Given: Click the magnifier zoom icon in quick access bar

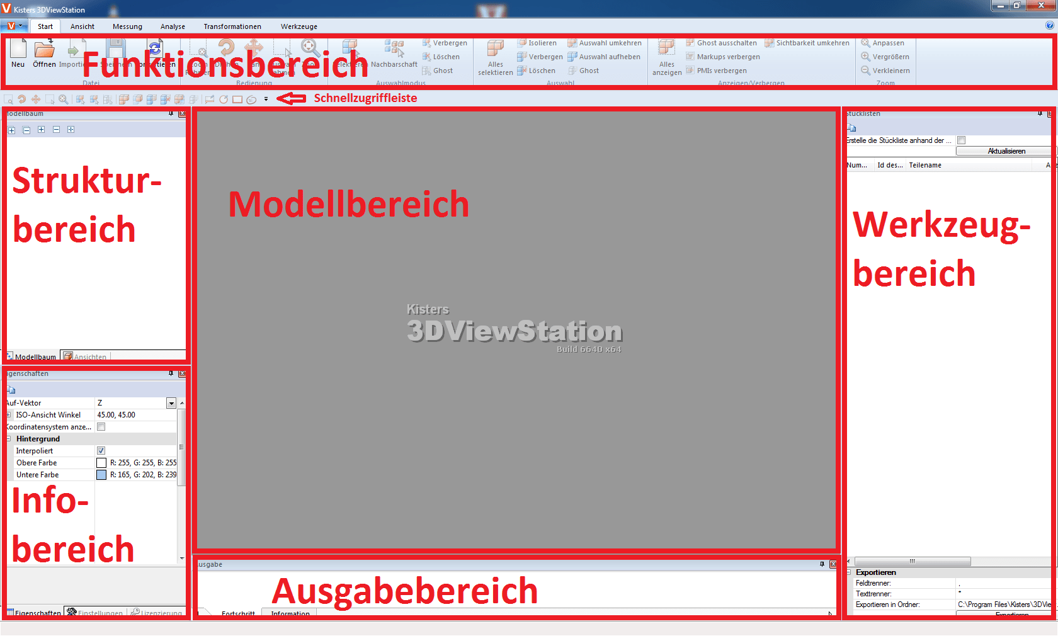Looking at the screenshot, I should click(64, 99).
